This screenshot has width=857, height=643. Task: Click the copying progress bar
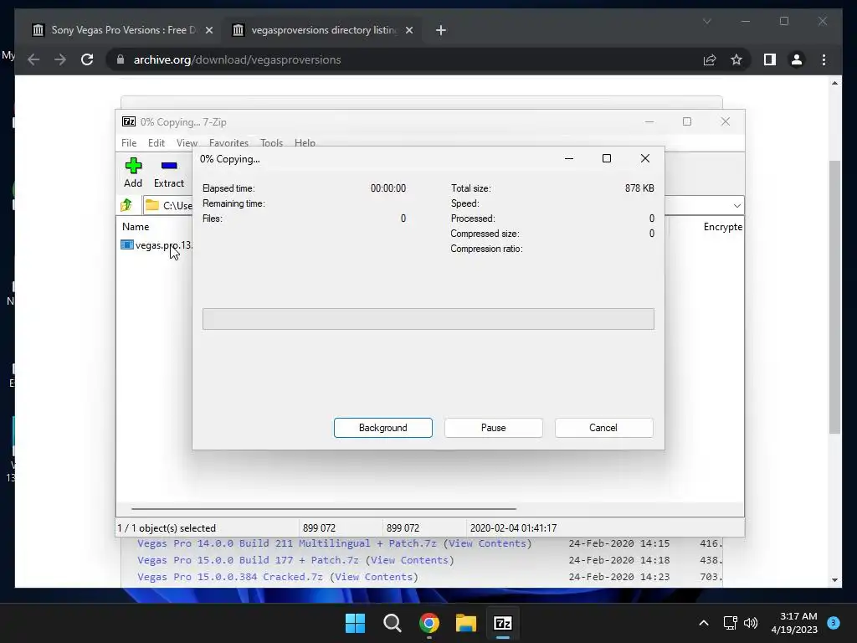tap(428, 319)
